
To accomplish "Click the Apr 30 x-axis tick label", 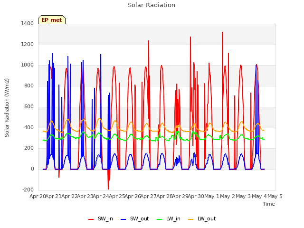I will pos(196,196).
